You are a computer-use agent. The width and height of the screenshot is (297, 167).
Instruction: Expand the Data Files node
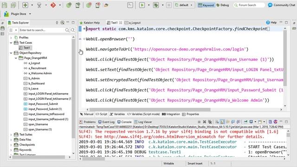click(11, 140)
